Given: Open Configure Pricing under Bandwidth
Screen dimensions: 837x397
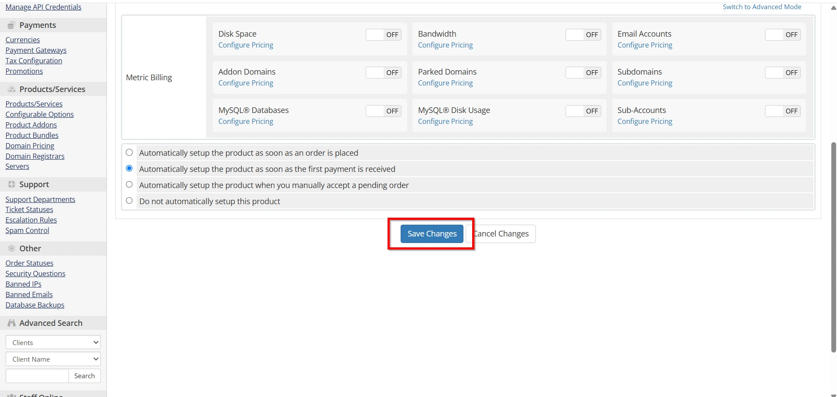Looking at the screenshot, I should coord(445,45).
